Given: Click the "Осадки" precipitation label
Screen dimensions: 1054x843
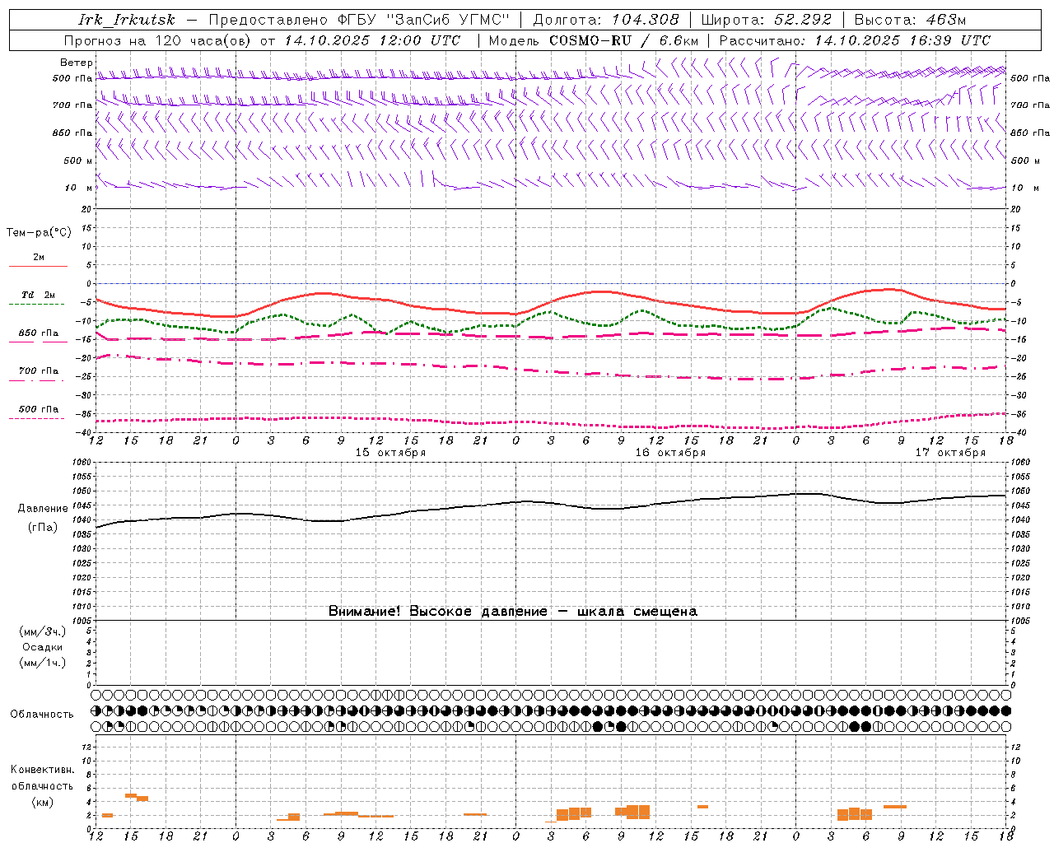Looking at the screenshot, I should tap(43, 647).
